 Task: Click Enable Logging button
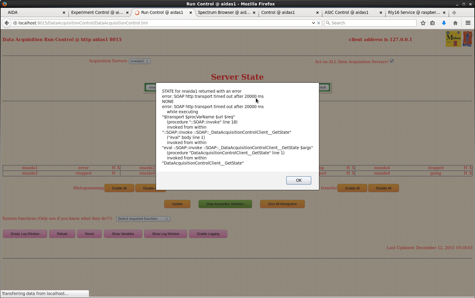(x=208, y=234)
